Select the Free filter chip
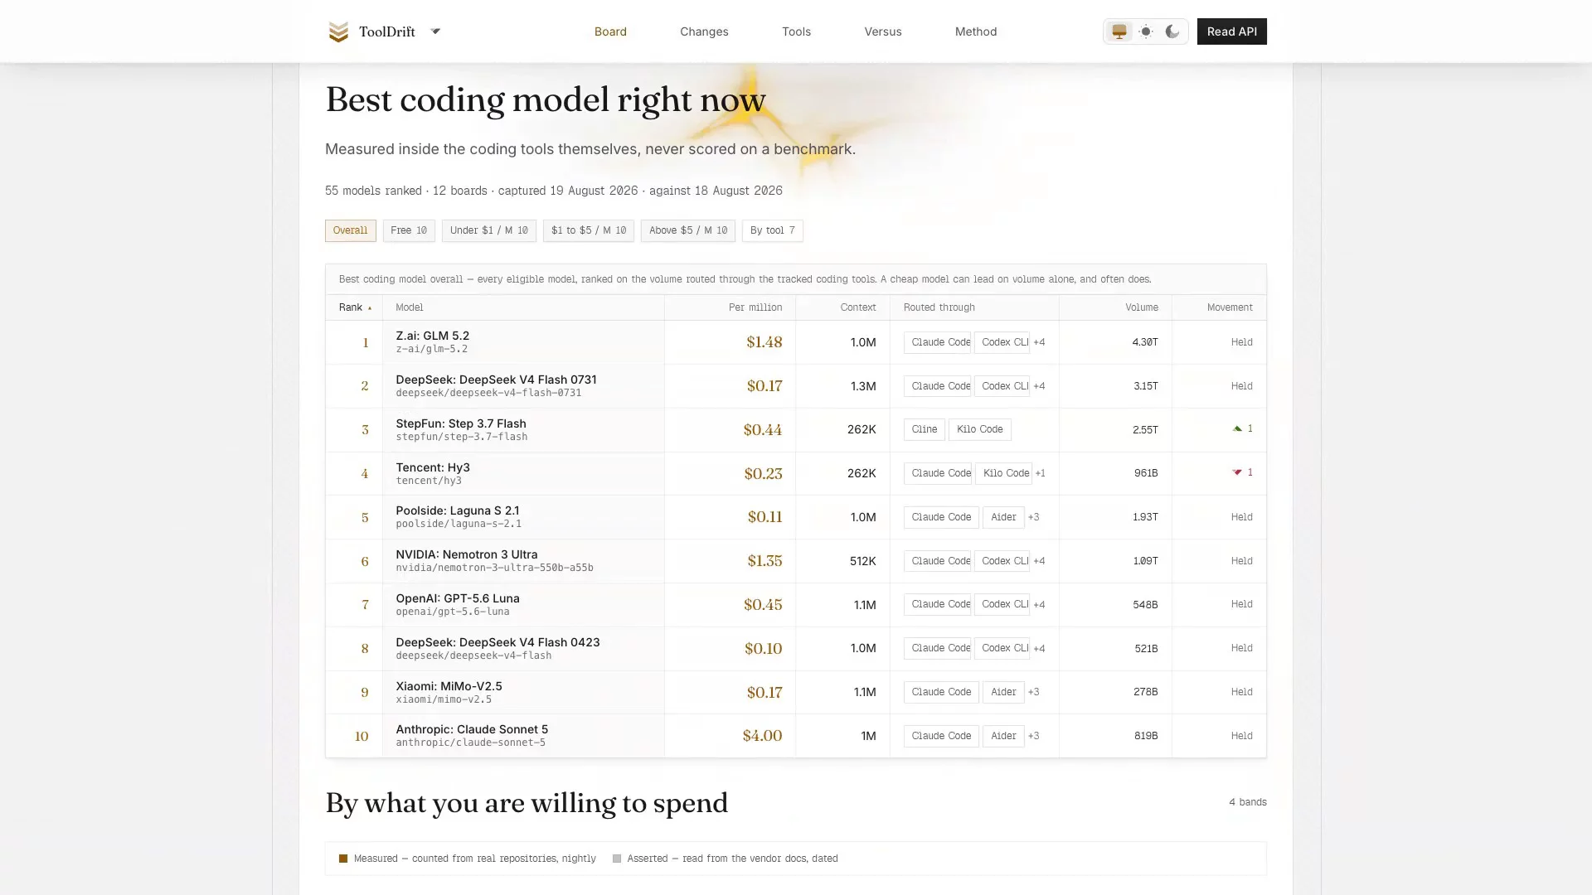Viewport: 1592px width, 895px height. (409, 230)
